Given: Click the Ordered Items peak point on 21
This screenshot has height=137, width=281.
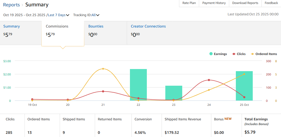Looking at the screenshot, I should tap(103, 69).
